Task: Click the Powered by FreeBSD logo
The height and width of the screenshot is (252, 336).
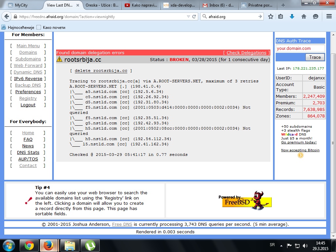Action: click(x=245, y=200)
